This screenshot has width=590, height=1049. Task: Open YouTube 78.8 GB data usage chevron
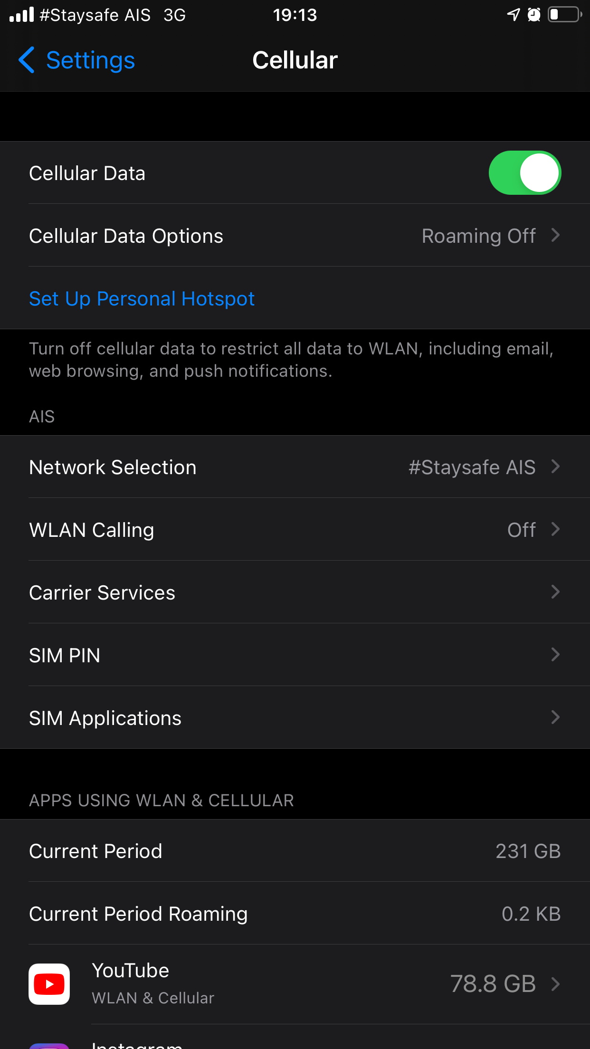pos(555,984)
